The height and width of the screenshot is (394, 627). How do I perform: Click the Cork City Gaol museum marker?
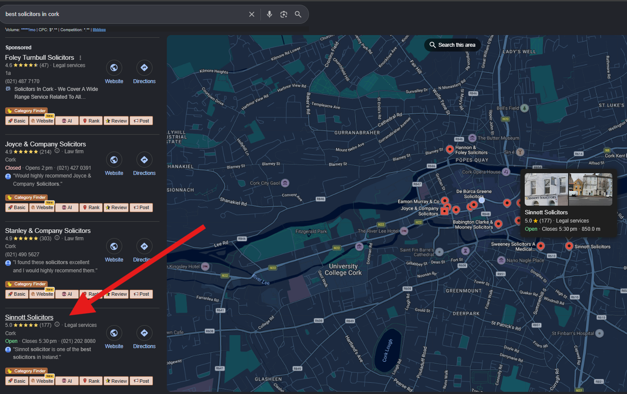point(285,183)
